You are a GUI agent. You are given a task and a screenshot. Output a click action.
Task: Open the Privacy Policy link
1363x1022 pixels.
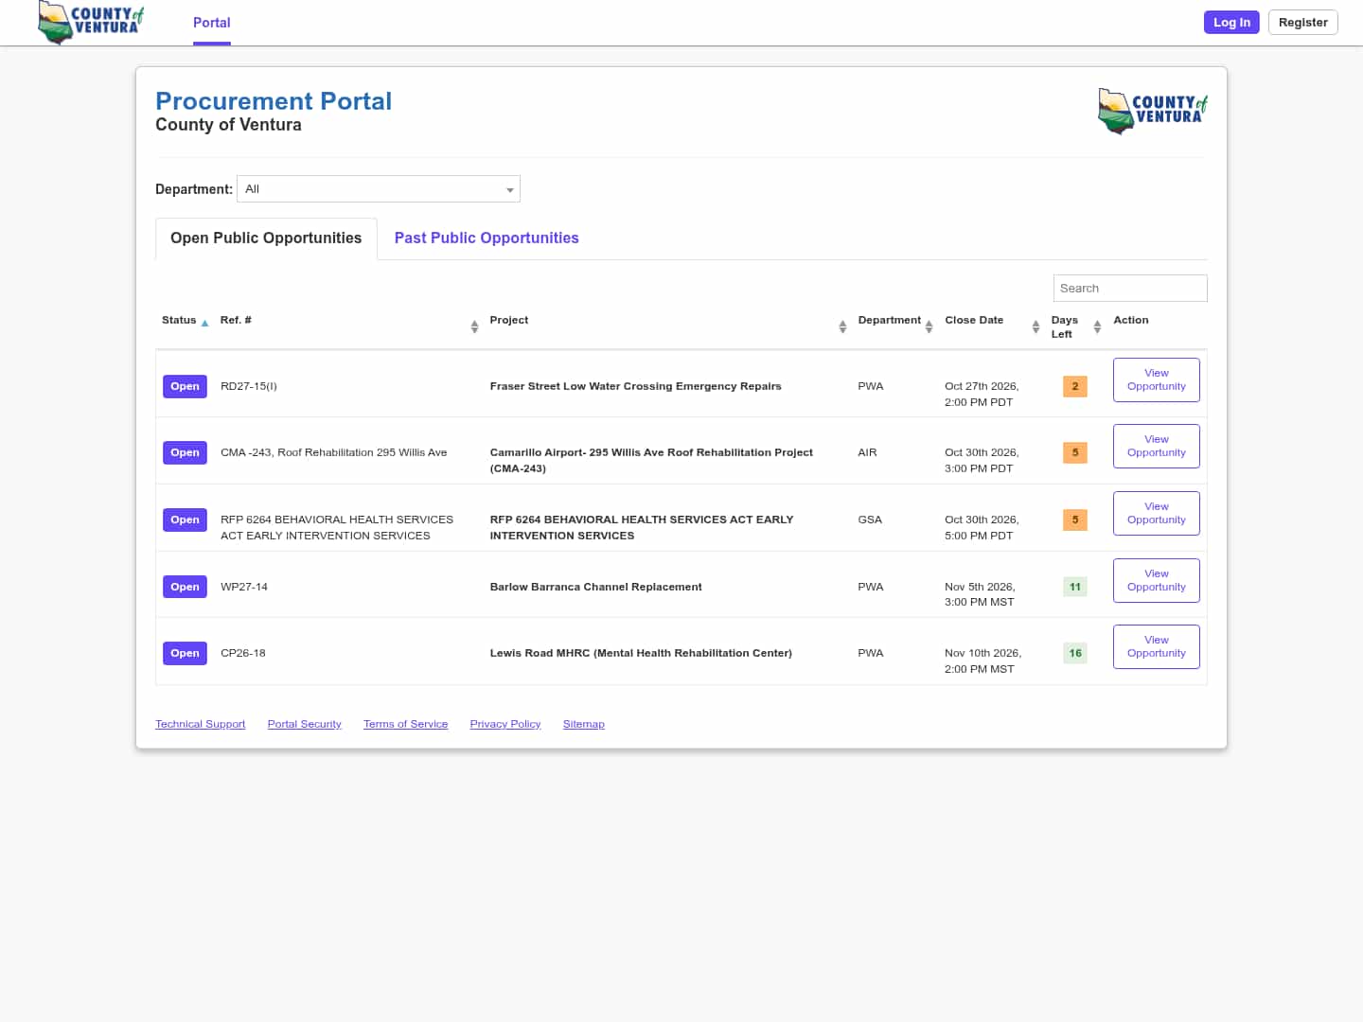point(505,724)
